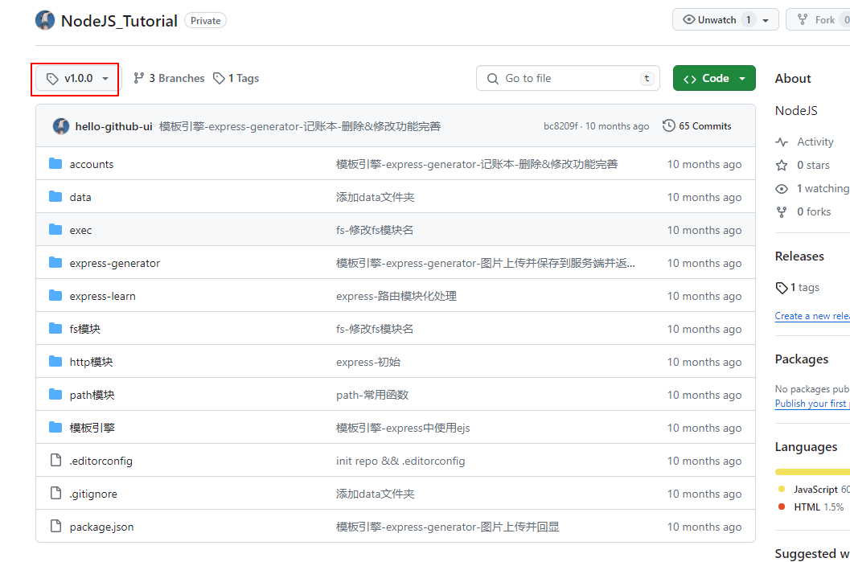Image resolution: width=850 pixels, height=562 pixels.
Task: Open the .editorconfig file
Action: click(x=101, y=461)
